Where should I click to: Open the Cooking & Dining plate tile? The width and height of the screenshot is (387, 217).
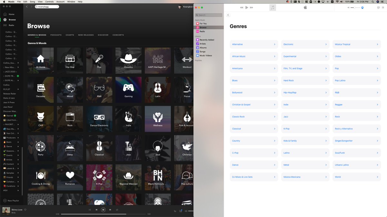(41, 177)
